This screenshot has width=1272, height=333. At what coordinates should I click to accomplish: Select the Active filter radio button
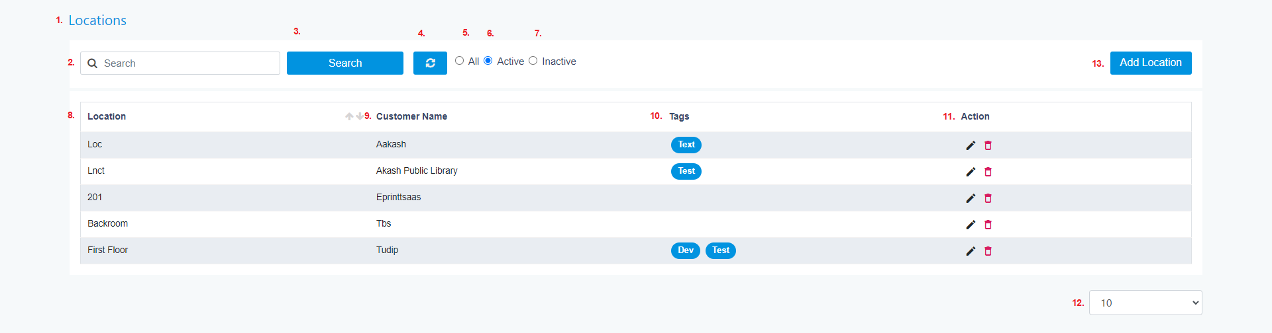click(x=488, y=61)
